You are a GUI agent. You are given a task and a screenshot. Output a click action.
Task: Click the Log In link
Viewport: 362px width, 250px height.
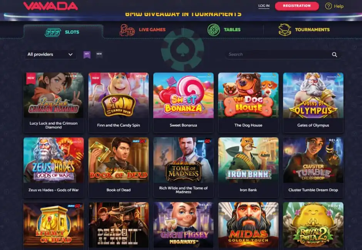click(264, 6)
